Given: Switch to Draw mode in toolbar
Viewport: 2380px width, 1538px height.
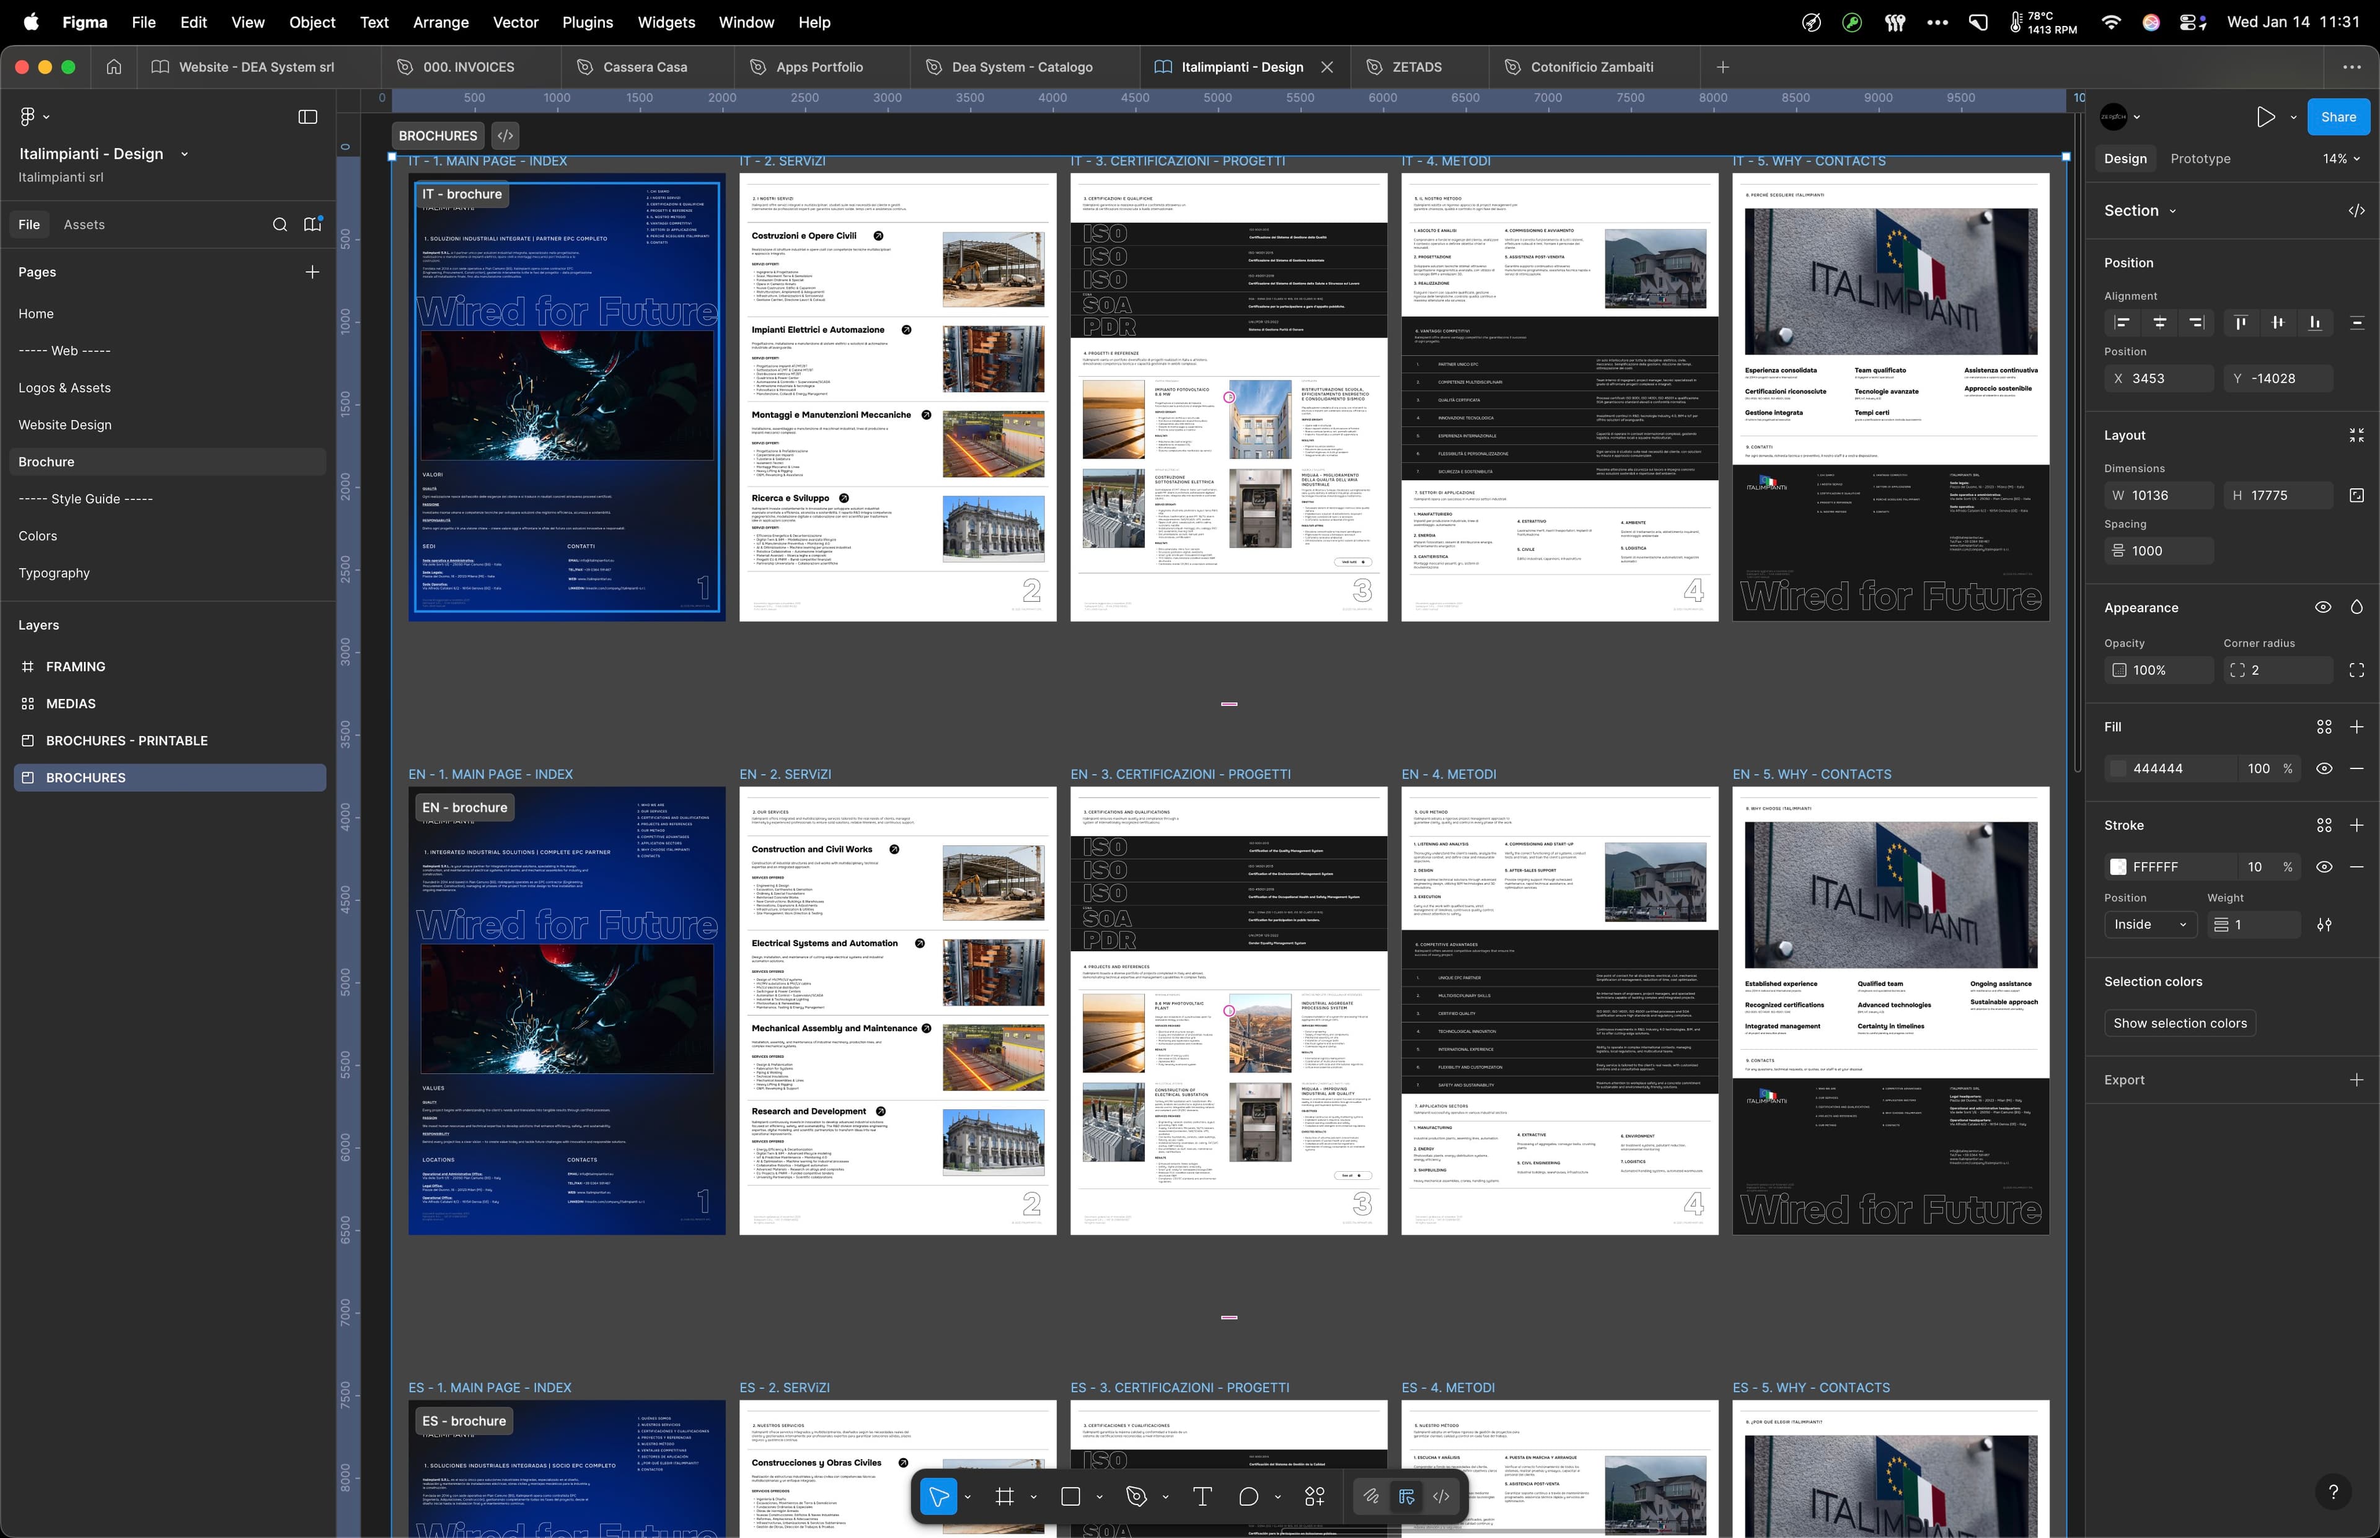Looking at the screenshot, I should coord(1371,1496).
